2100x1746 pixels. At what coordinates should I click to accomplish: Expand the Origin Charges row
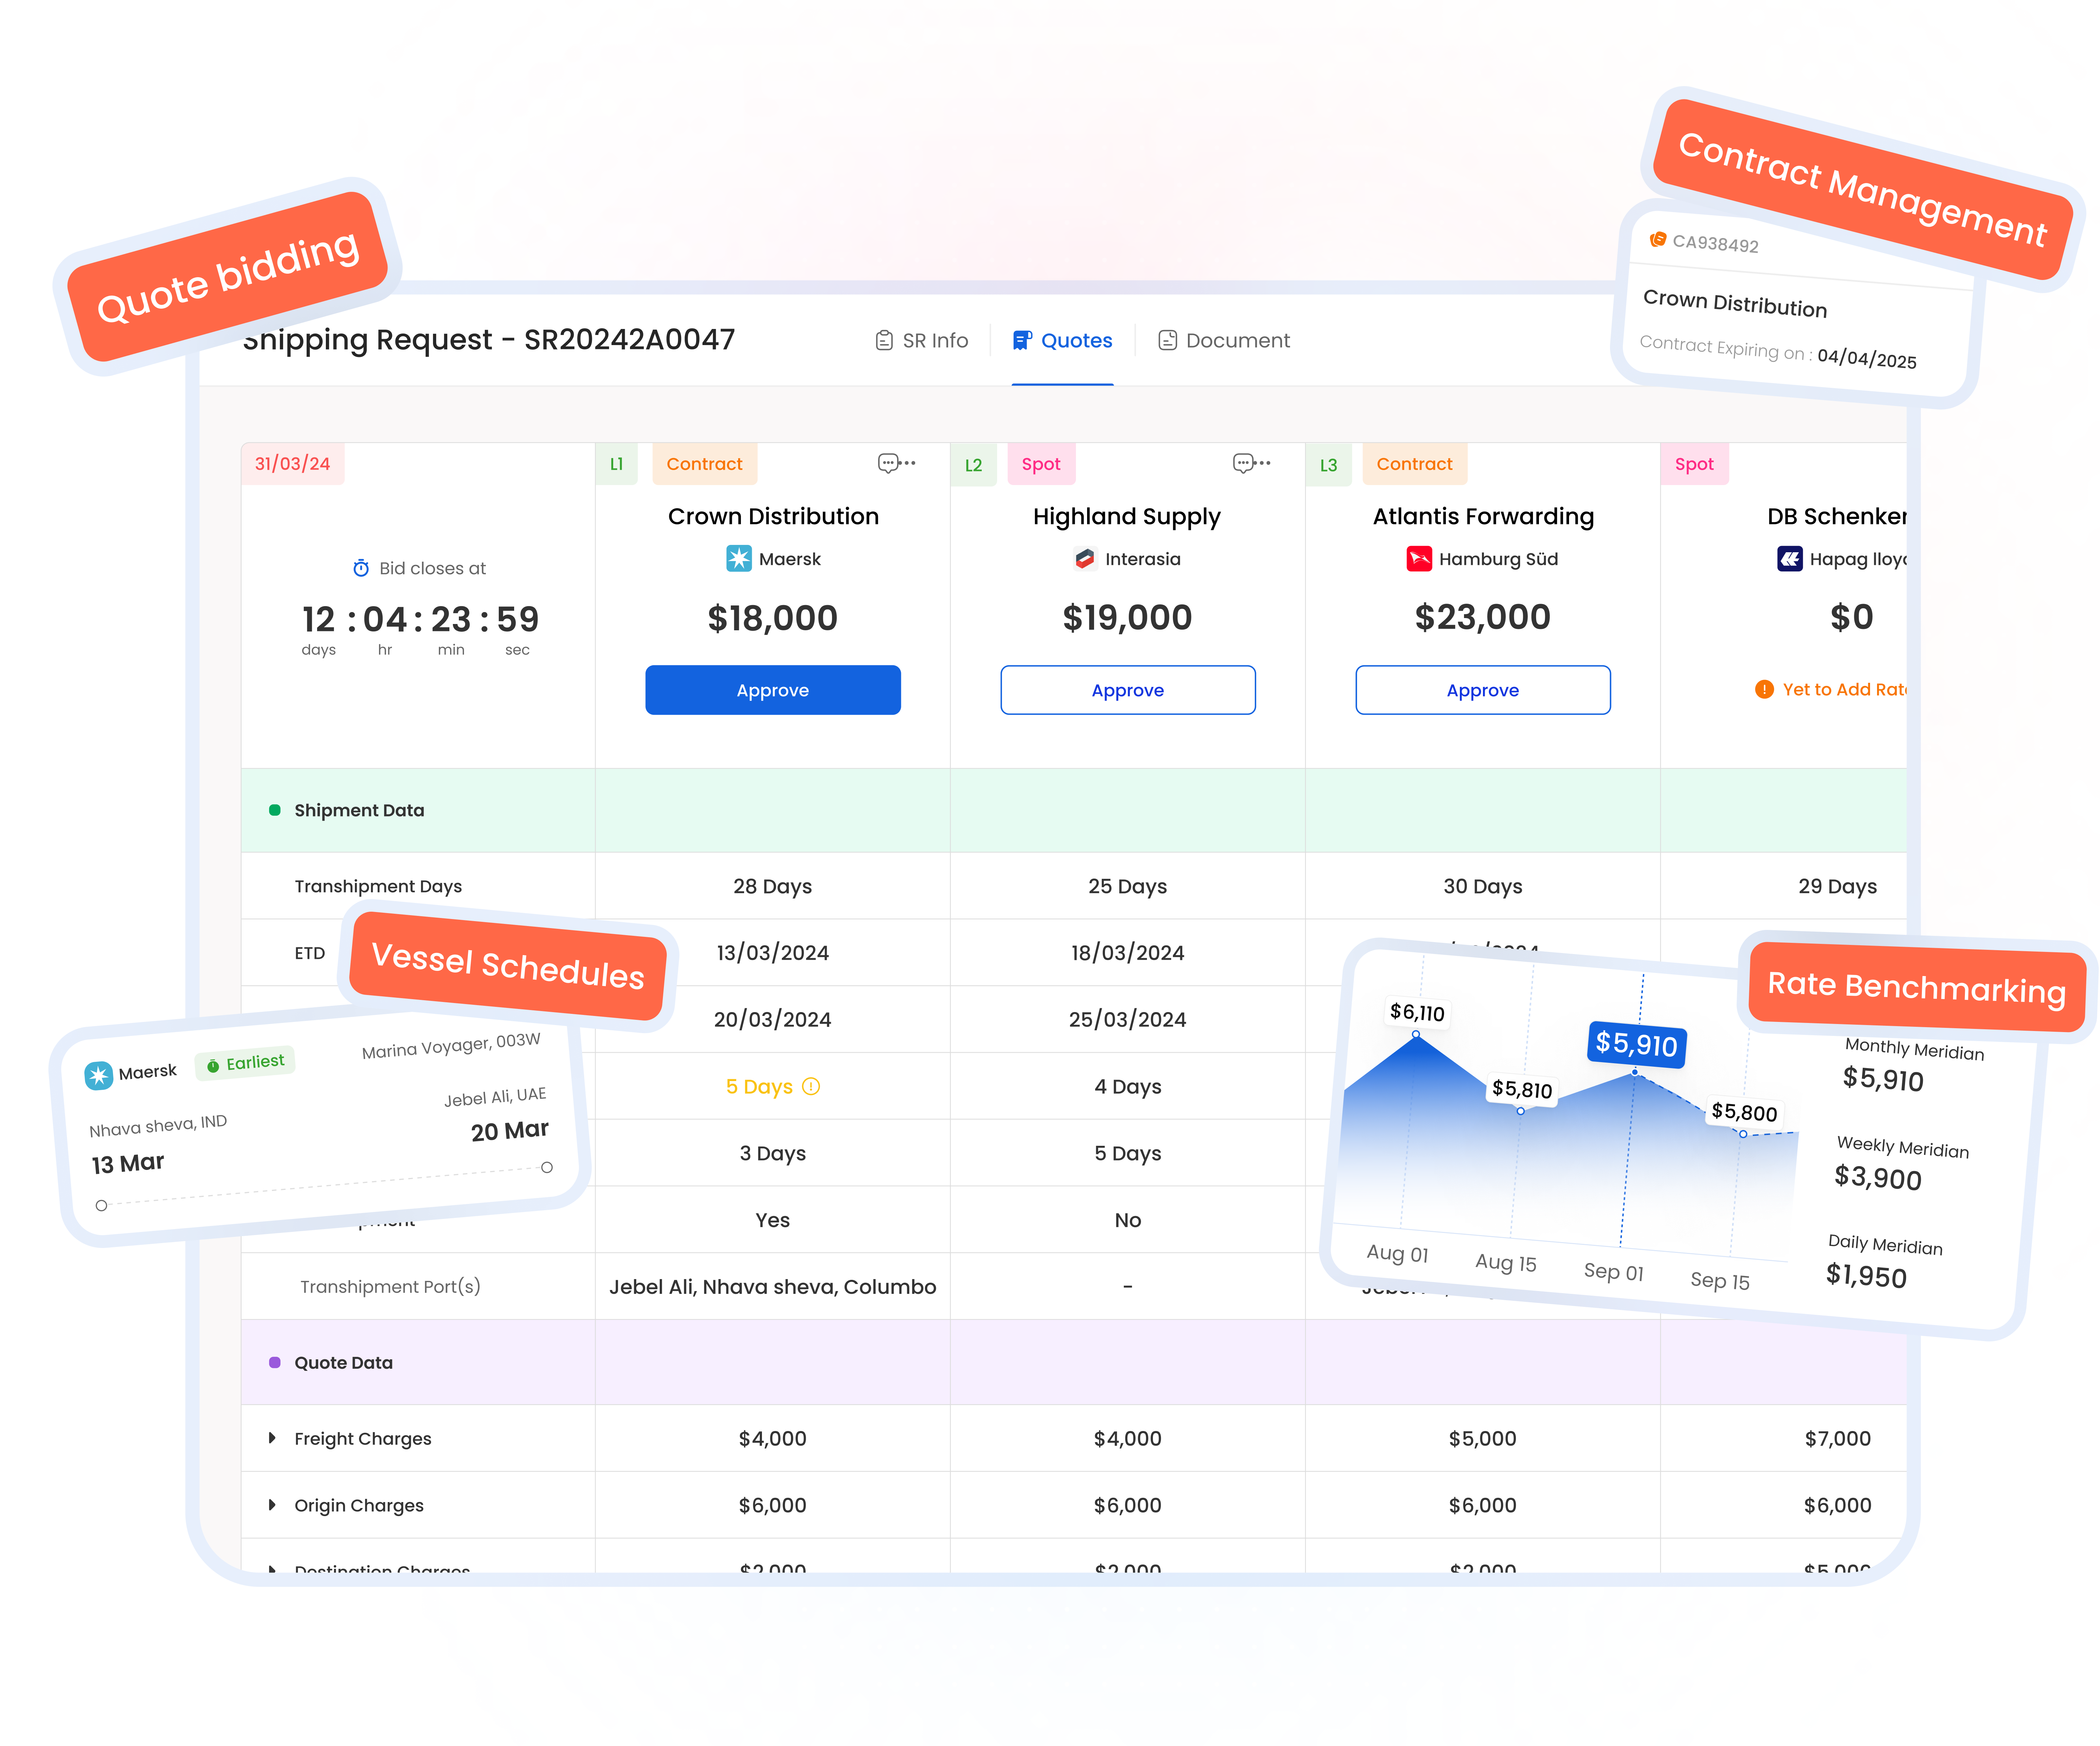[272, 1505]
